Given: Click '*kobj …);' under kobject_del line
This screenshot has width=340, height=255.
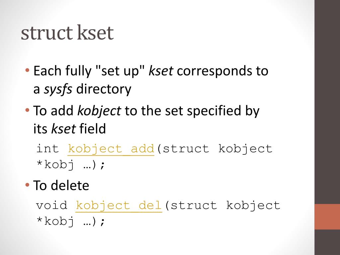Looking at the screenshot, I should pos(71,221).
